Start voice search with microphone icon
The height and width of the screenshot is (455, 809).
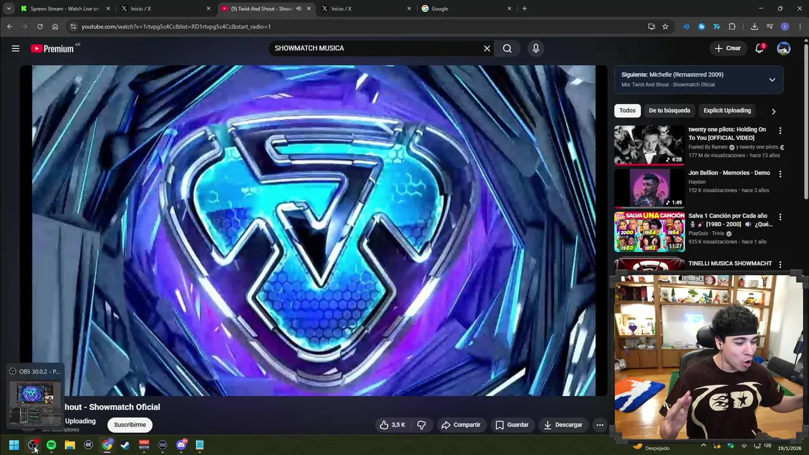click(x=535, y=49)
